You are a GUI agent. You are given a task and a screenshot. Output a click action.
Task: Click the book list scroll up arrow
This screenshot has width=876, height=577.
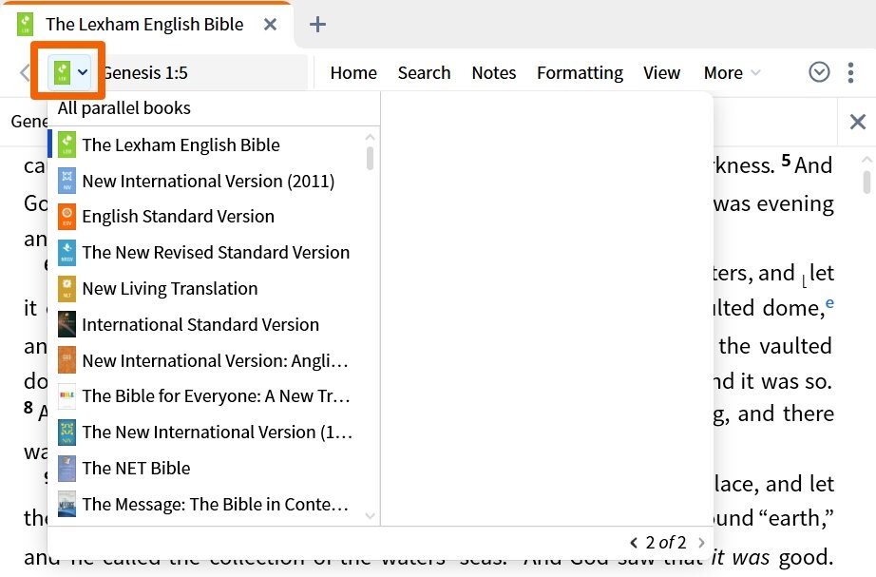[x=370, y=137]
